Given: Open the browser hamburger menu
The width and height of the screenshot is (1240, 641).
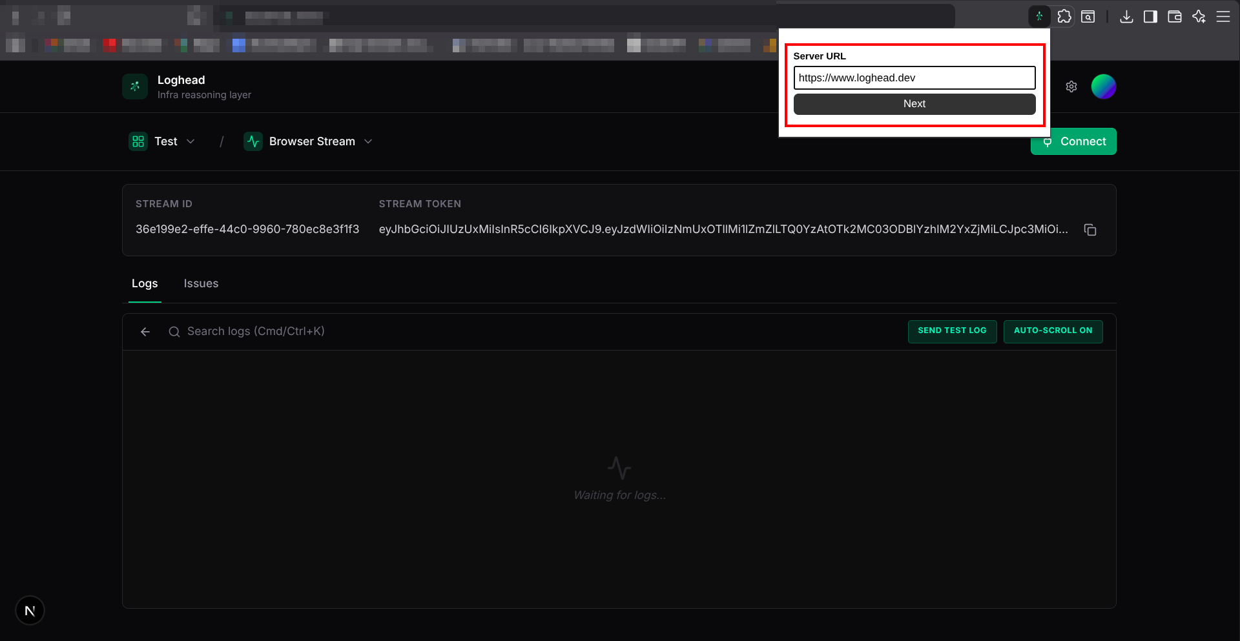Looking at the screenshot, I should pos(1223,17).
